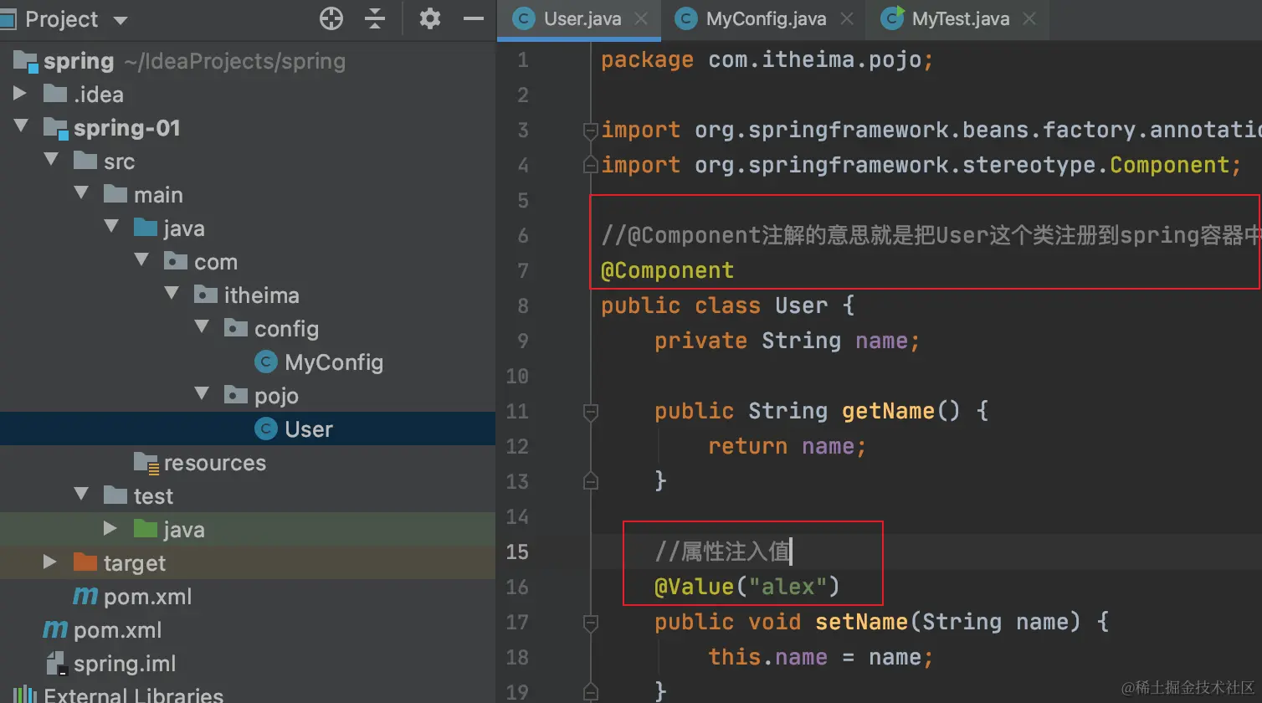The width and height of the screenshot is (1262, 703).
Task: Switch to the MyTest.java tab
Action: [960, 19]
